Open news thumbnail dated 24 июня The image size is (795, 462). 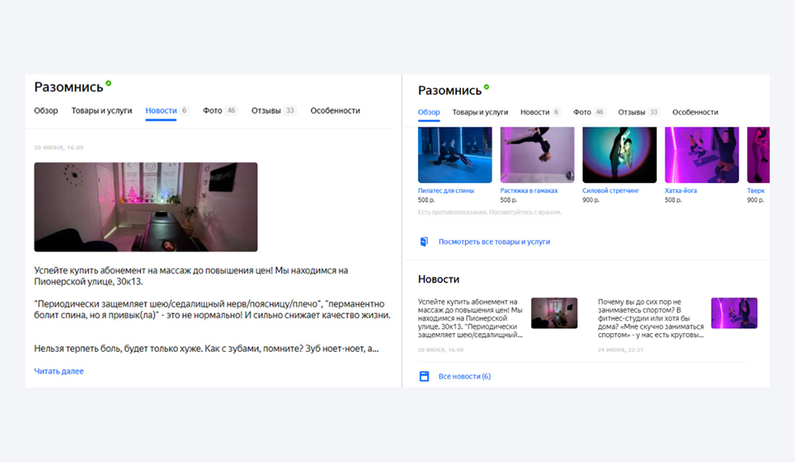[x=734, y=313]
